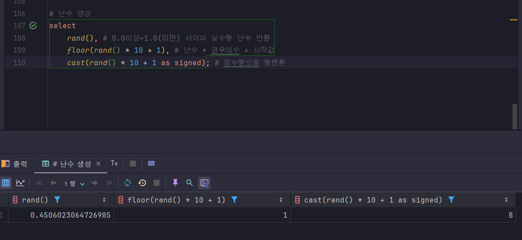Image resolution: width=522 pixels, height=240 pixels.
Task: Reload the query result page
Action: click(x=127, y=183)
